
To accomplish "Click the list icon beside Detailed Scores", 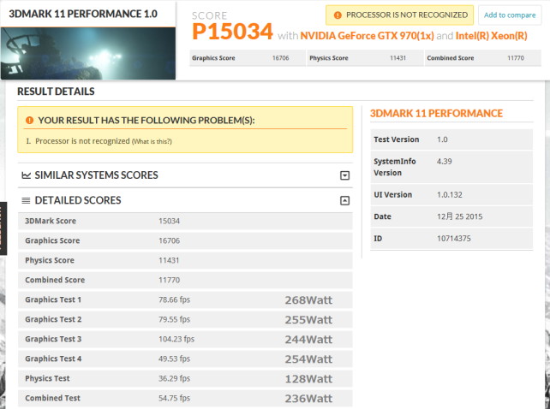I will [26, 200].
